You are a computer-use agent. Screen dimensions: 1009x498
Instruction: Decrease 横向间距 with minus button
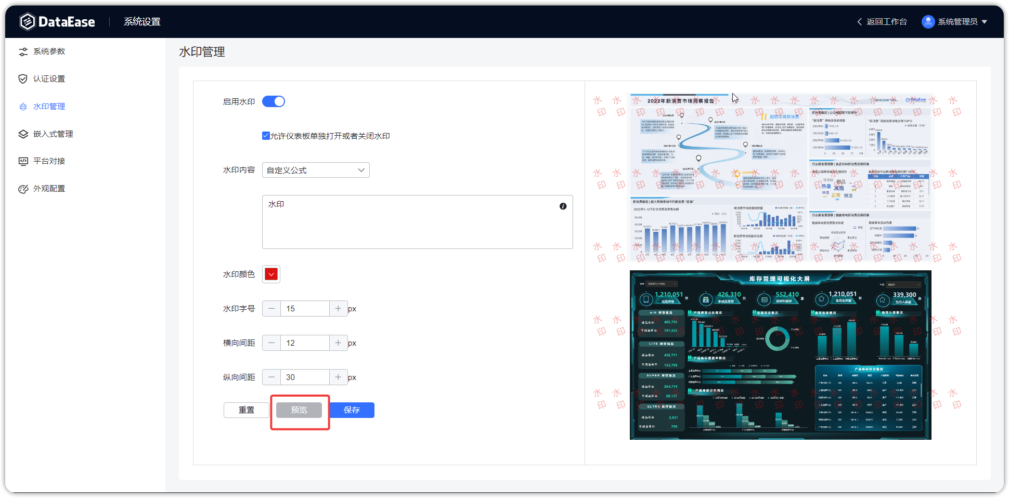point(271,343)
